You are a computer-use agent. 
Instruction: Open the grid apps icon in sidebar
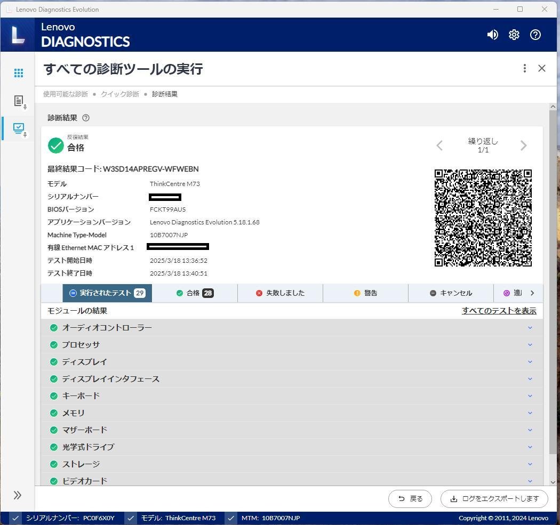point(19,73)
